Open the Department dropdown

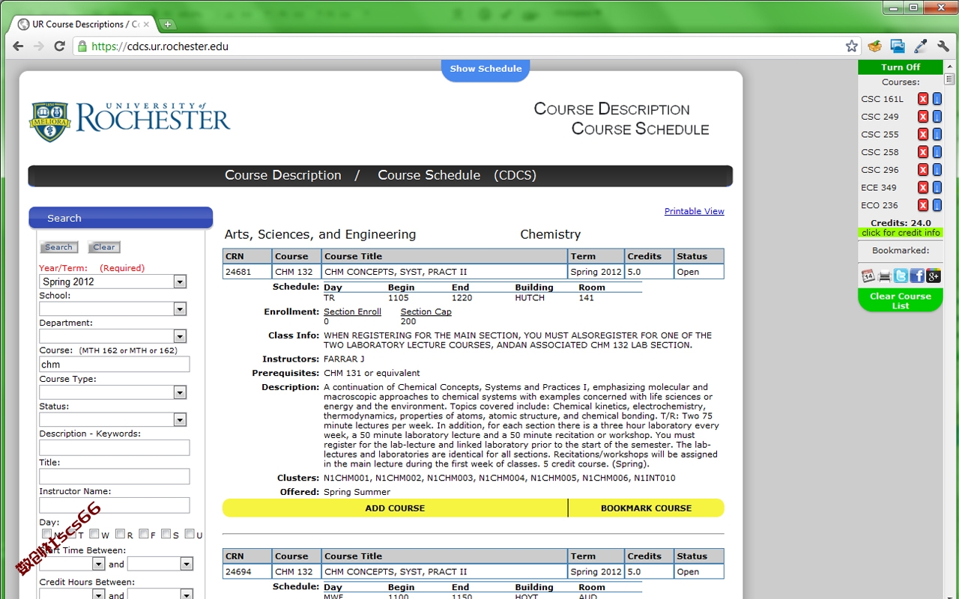tap(112, 336)
